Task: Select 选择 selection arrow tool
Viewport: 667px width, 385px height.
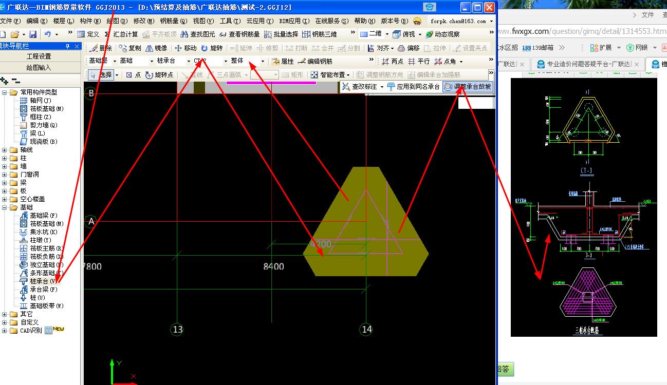Action: [x=101, y=75]
